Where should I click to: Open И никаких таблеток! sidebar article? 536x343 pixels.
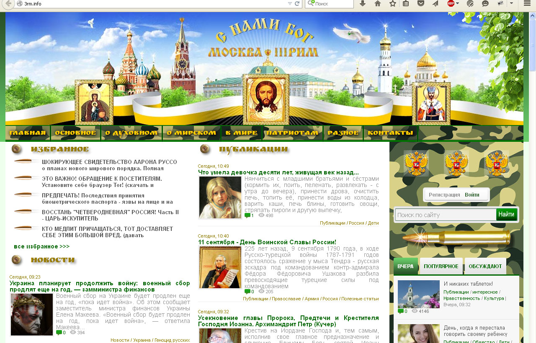pyautogui.click(x=468, y=284)
